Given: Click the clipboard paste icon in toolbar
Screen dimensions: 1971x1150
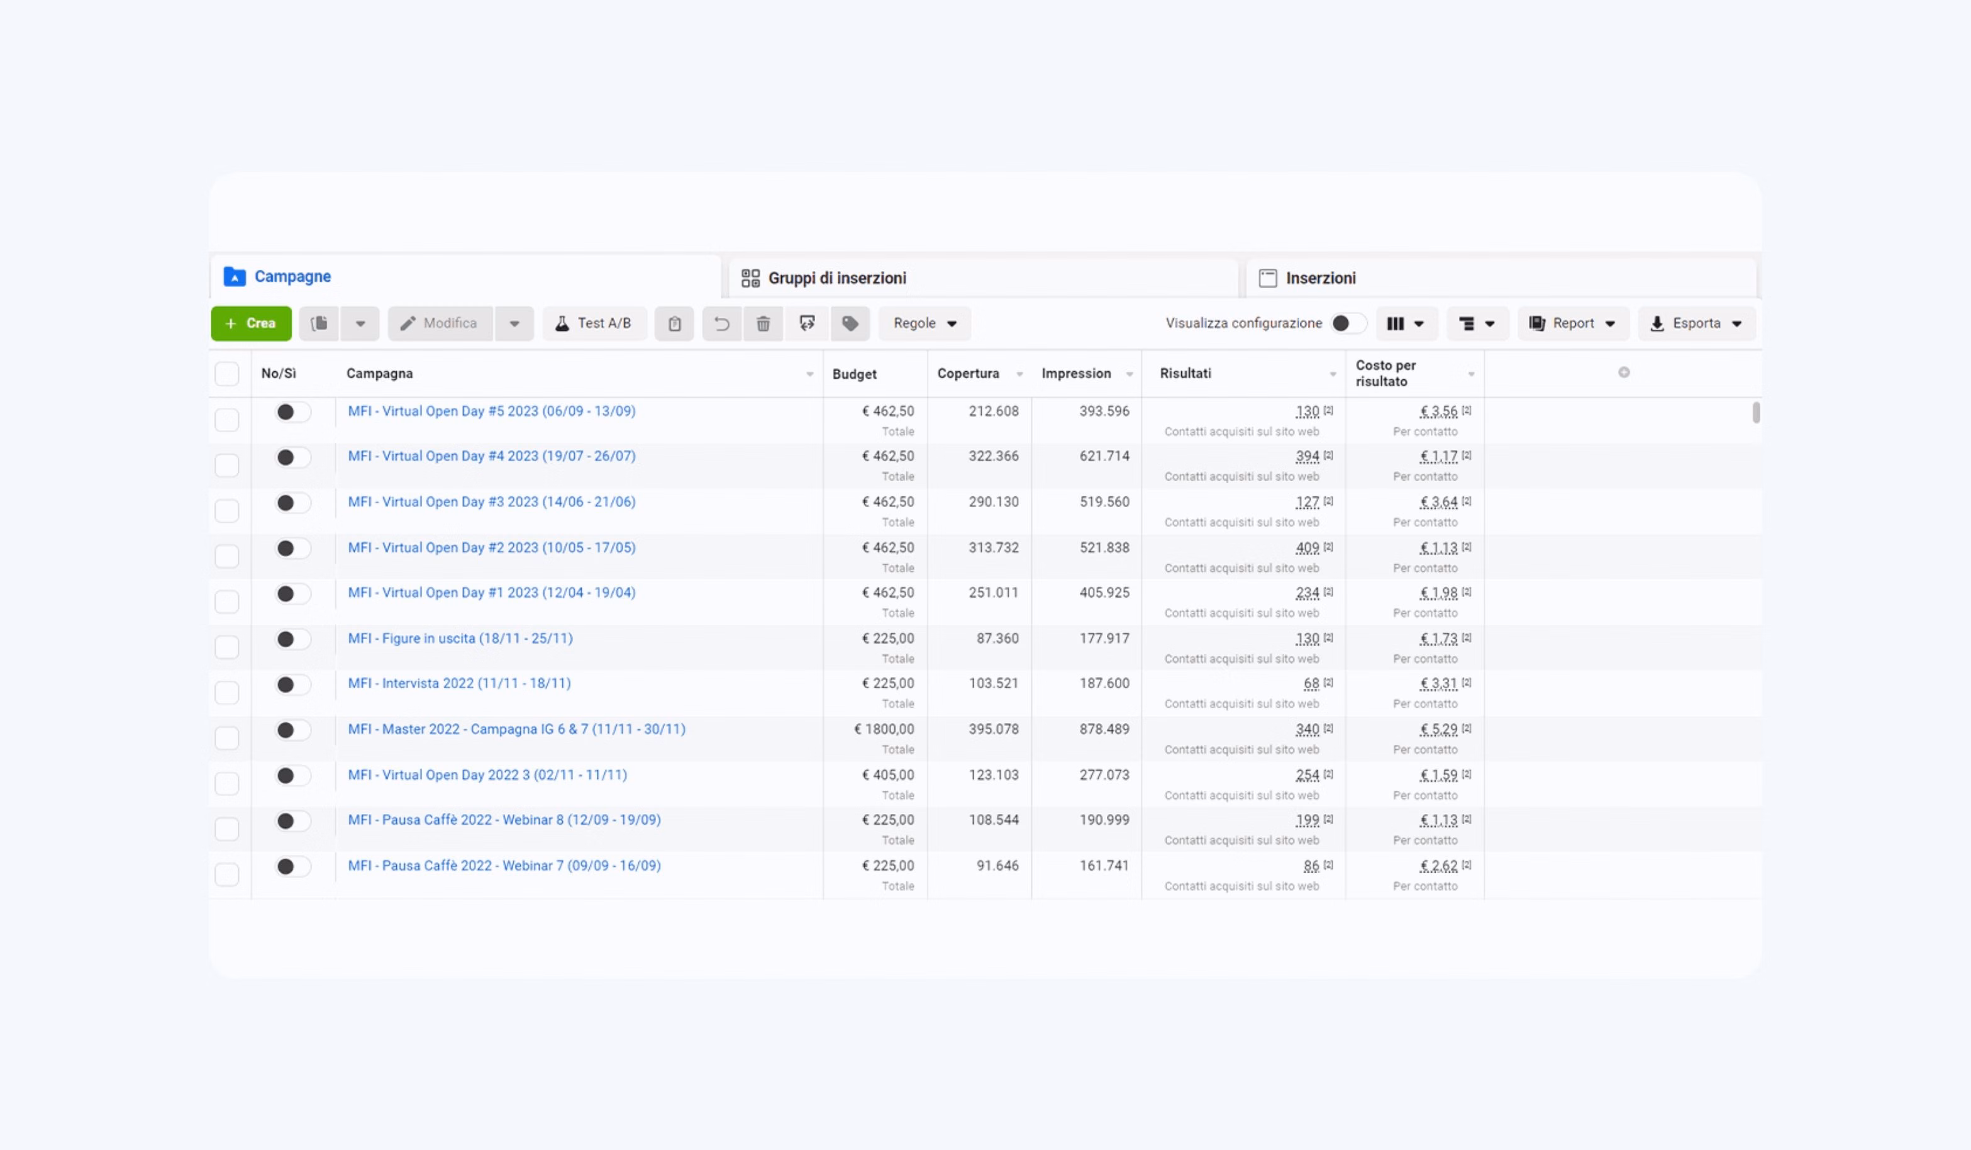Looking at the screenshot, I should [x=674, y=323].
